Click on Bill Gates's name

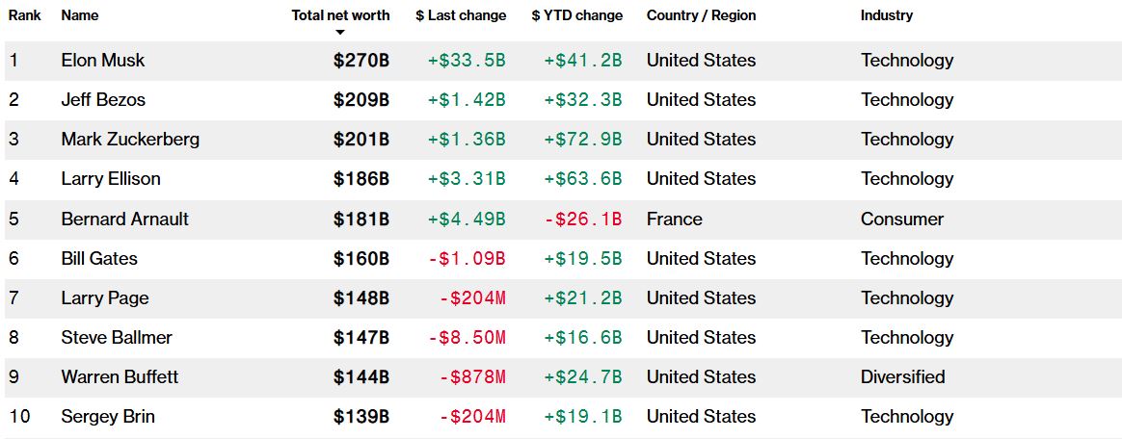[x=99, y=259]
